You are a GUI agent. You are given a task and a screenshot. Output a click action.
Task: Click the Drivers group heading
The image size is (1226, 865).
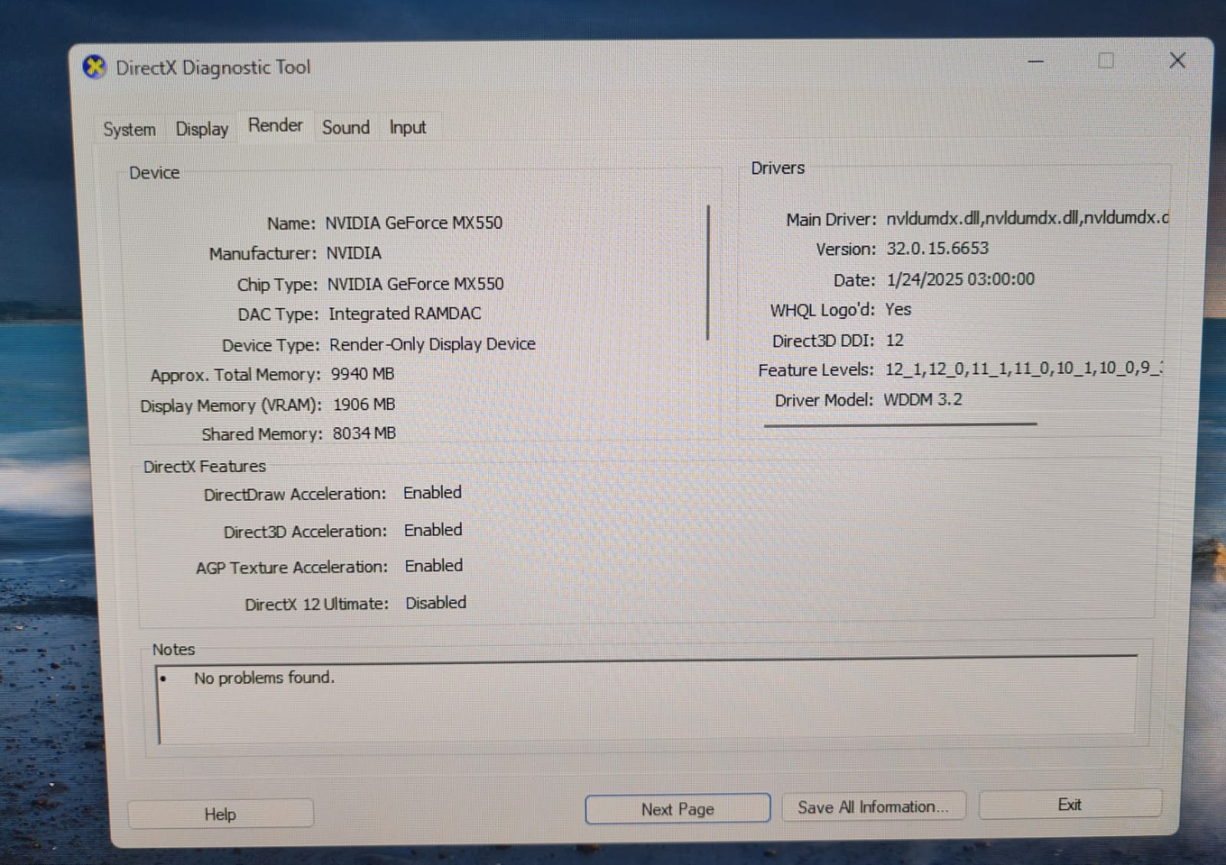click(x=778, y=168)
